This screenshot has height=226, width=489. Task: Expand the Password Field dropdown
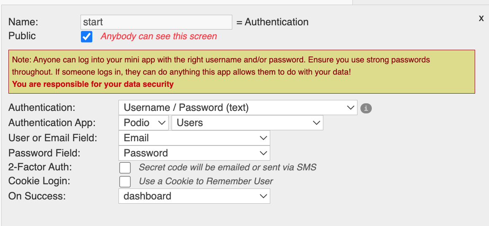[194, 153]
